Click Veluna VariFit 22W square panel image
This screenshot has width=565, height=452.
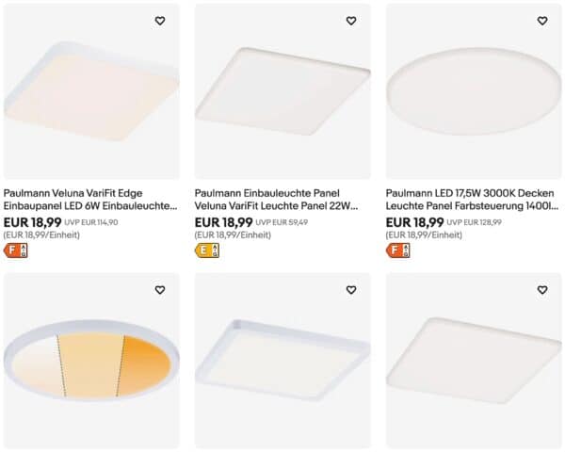(x=282, y=94)
